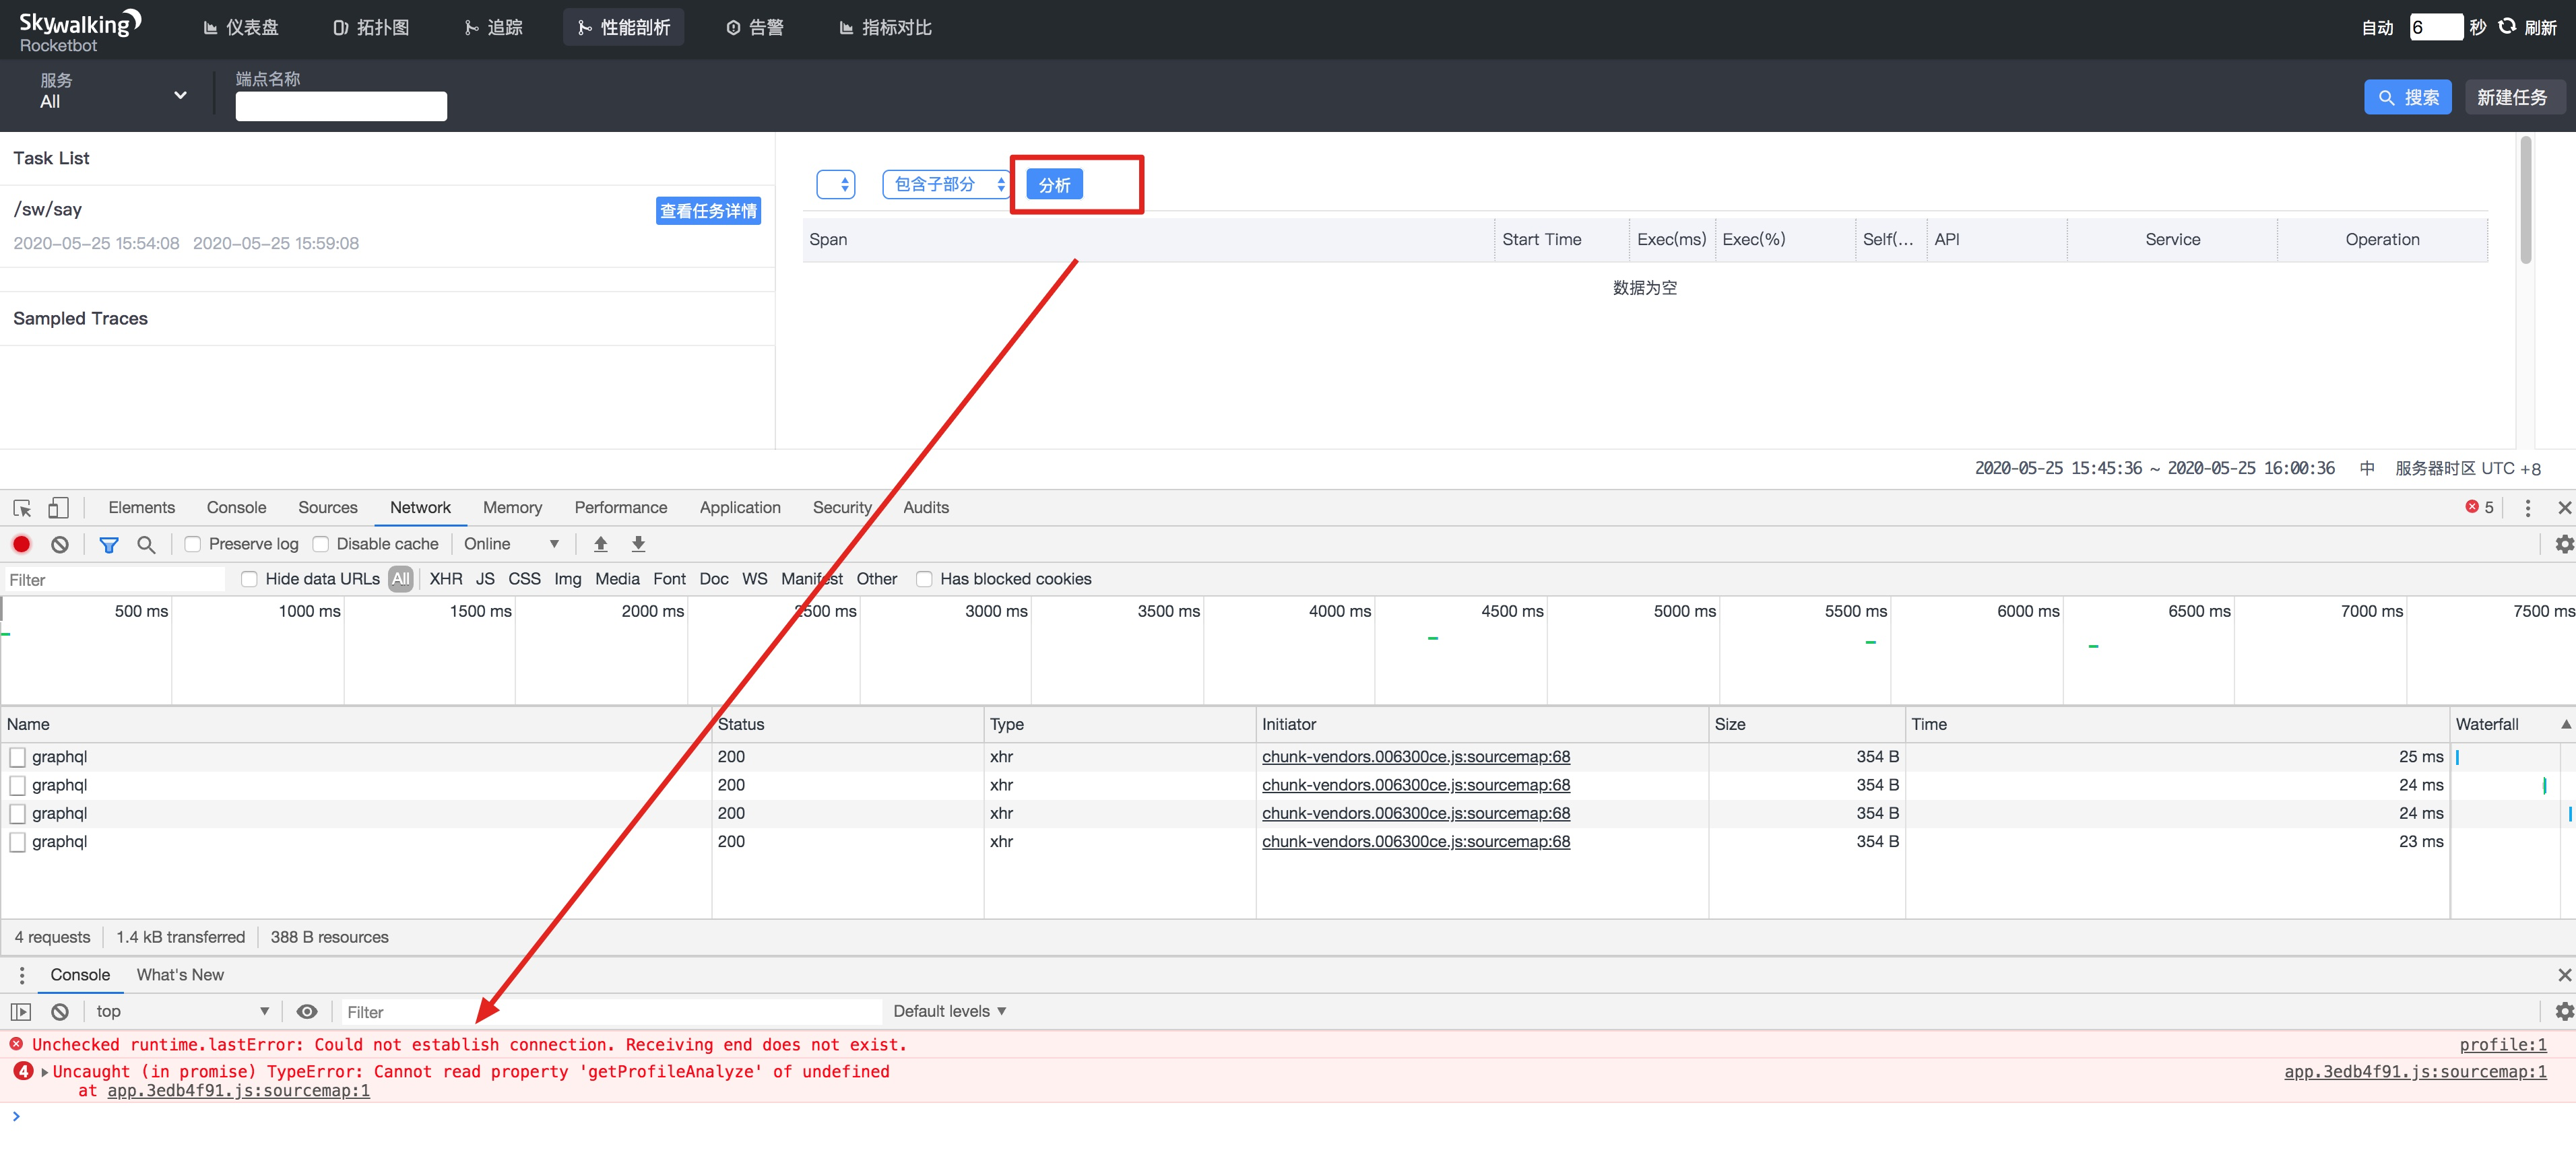
Task: Click the network filter funnel icon
Action: pyautogui.click(x=108, y=545)
